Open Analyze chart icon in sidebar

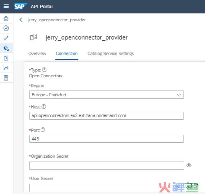coord(6,68)
